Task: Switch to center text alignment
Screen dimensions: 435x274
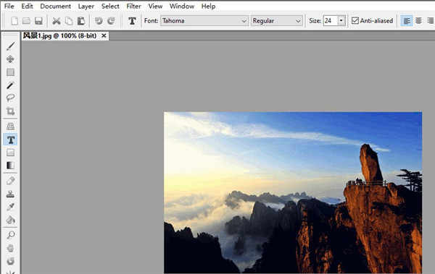Action: point(418,21)
